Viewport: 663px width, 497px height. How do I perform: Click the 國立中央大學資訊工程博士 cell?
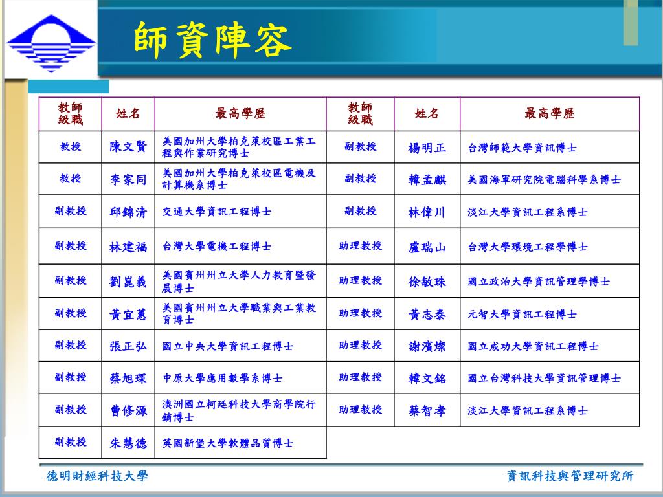[x=241, y=346]
